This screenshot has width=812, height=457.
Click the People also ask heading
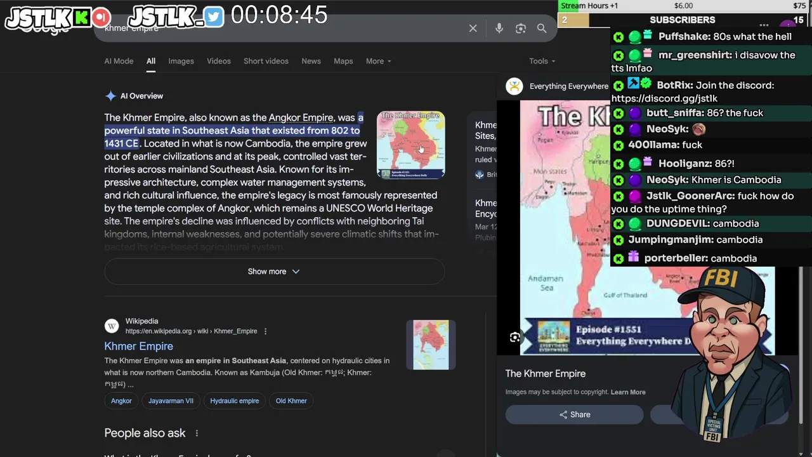145,433
